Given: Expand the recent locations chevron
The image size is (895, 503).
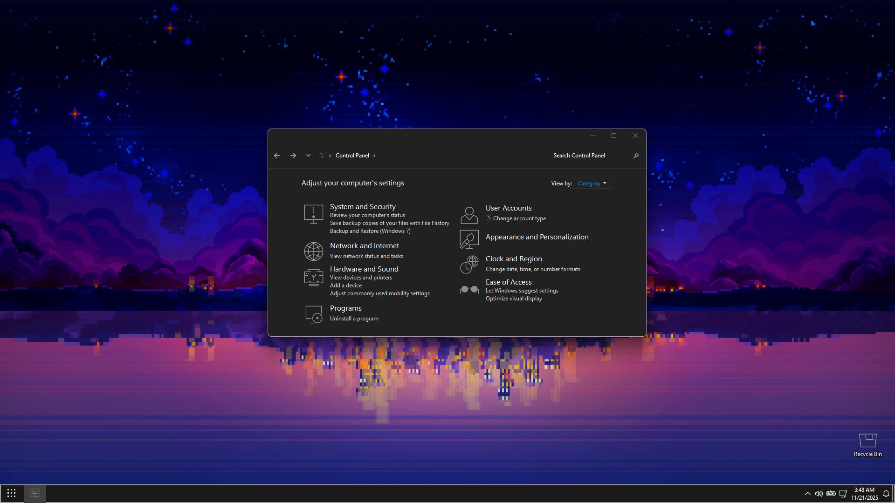Looking at the screenshot, I should (308, 156).
